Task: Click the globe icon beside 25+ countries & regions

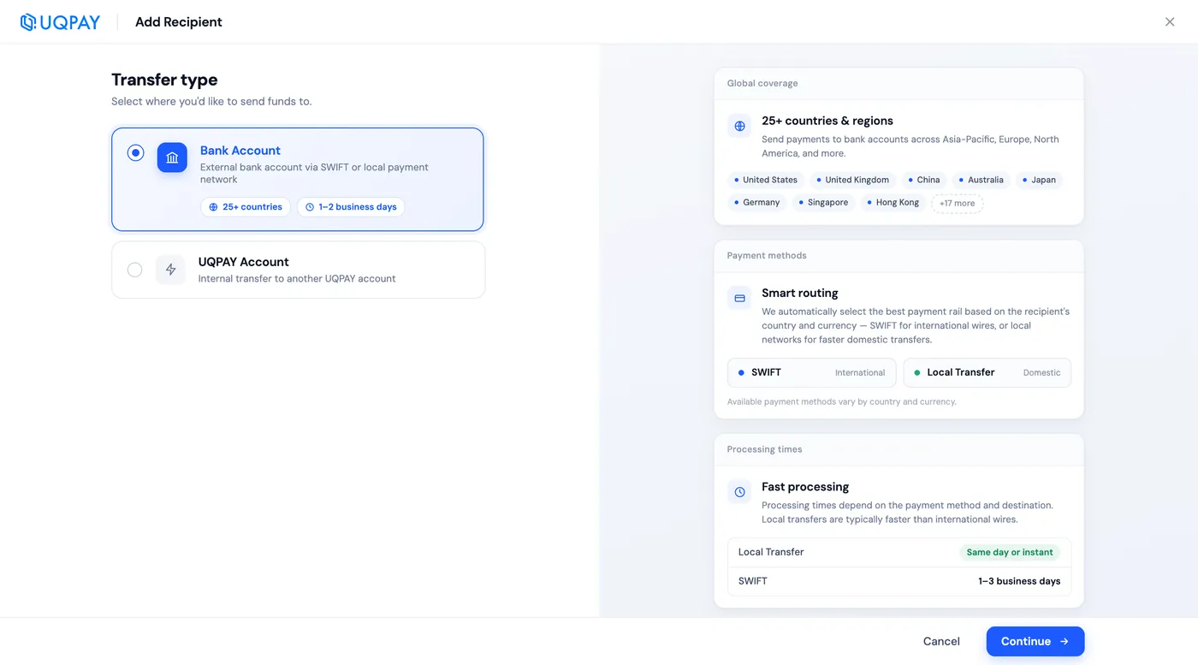Action: 739,126
